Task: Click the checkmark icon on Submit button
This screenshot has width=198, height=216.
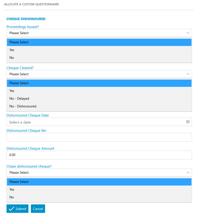Action: pos(11,209)
